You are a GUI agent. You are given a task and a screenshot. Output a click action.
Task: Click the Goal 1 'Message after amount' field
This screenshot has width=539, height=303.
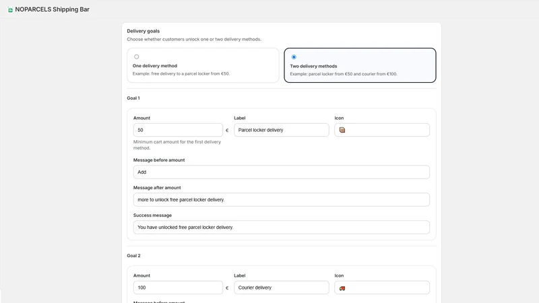(x=281, y=199)
